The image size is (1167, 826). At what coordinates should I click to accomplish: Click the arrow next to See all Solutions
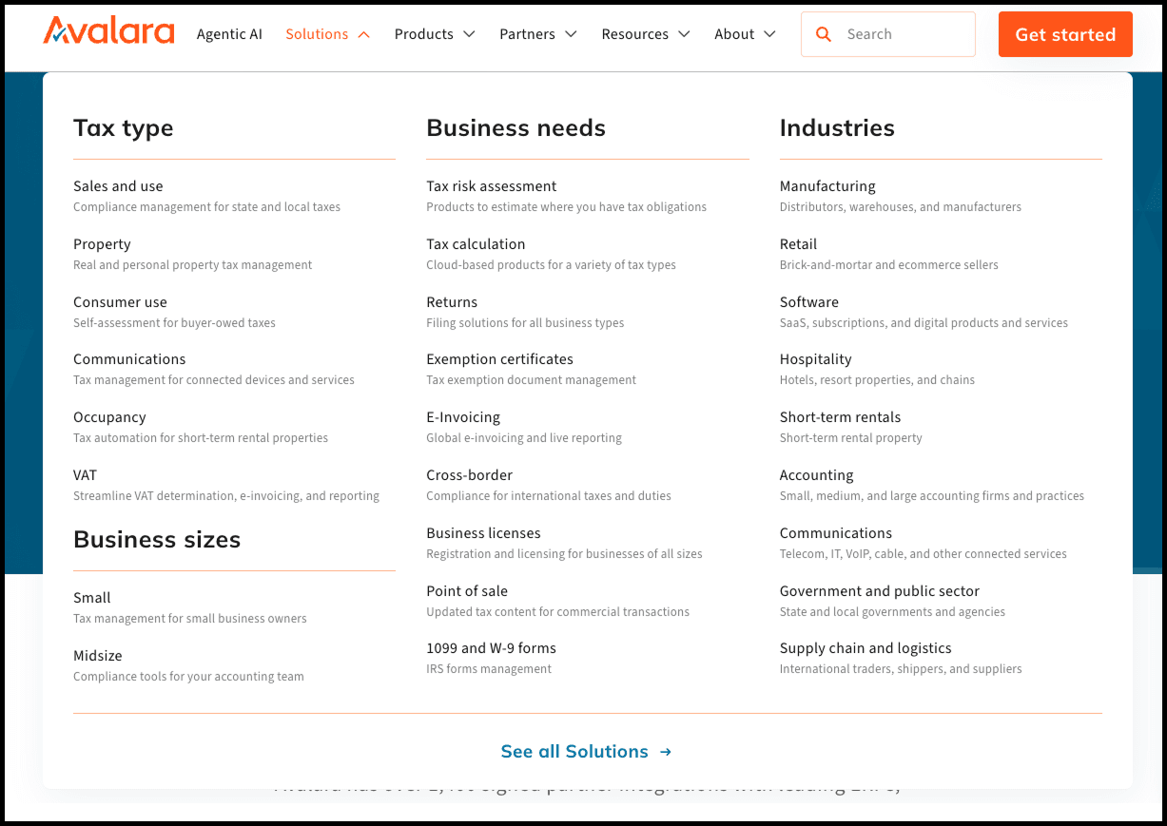pos(664,751)
